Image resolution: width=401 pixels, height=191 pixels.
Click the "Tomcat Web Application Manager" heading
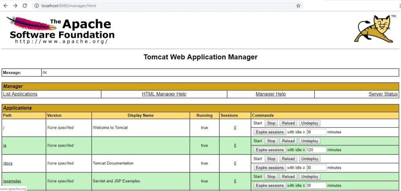click(200, 57)
